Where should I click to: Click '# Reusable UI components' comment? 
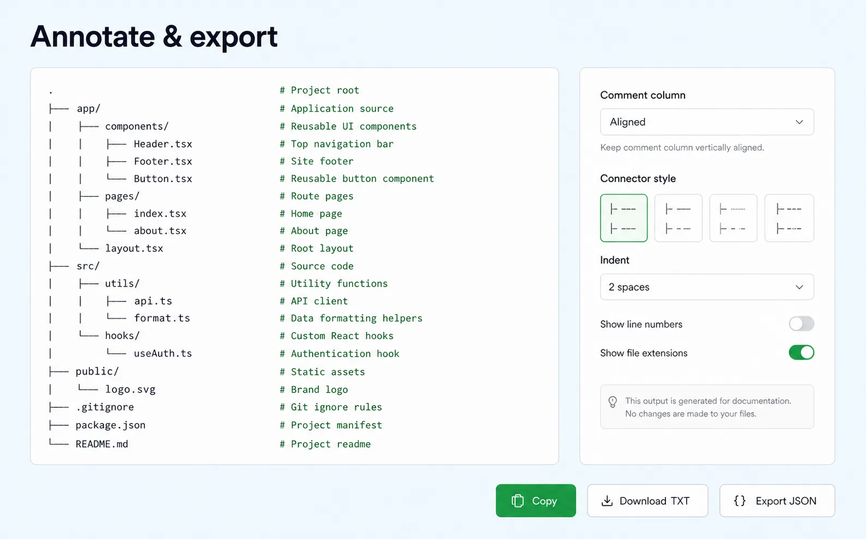click(x=348, y=126)
